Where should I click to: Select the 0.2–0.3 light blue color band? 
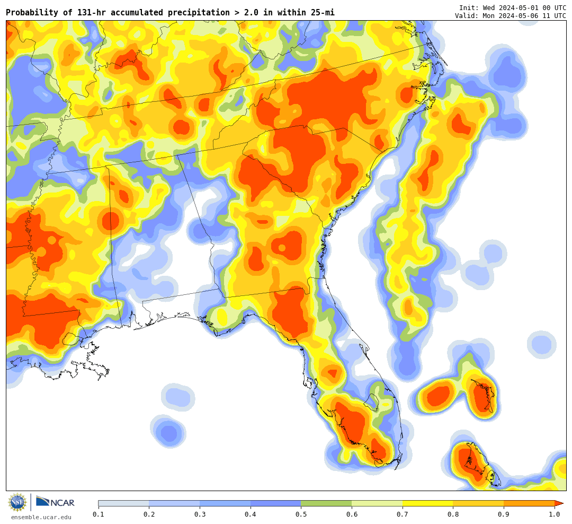click(x=174, y=503)
